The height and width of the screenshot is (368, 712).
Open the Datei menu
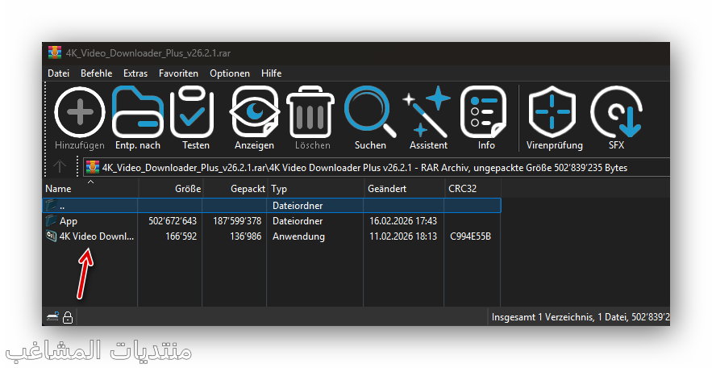coord(59,73)
